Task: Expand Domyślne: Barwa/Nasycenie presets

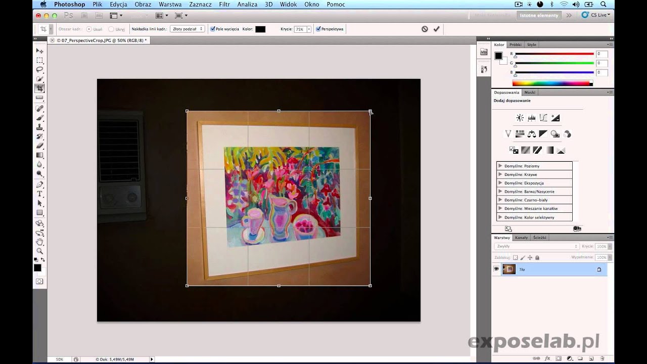Action: (x=500, y=191)
